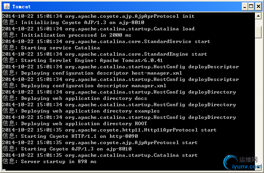Click the empty scrollbar track below thumb
This screenshot has width=264, height=173.
tap(258, 101)
